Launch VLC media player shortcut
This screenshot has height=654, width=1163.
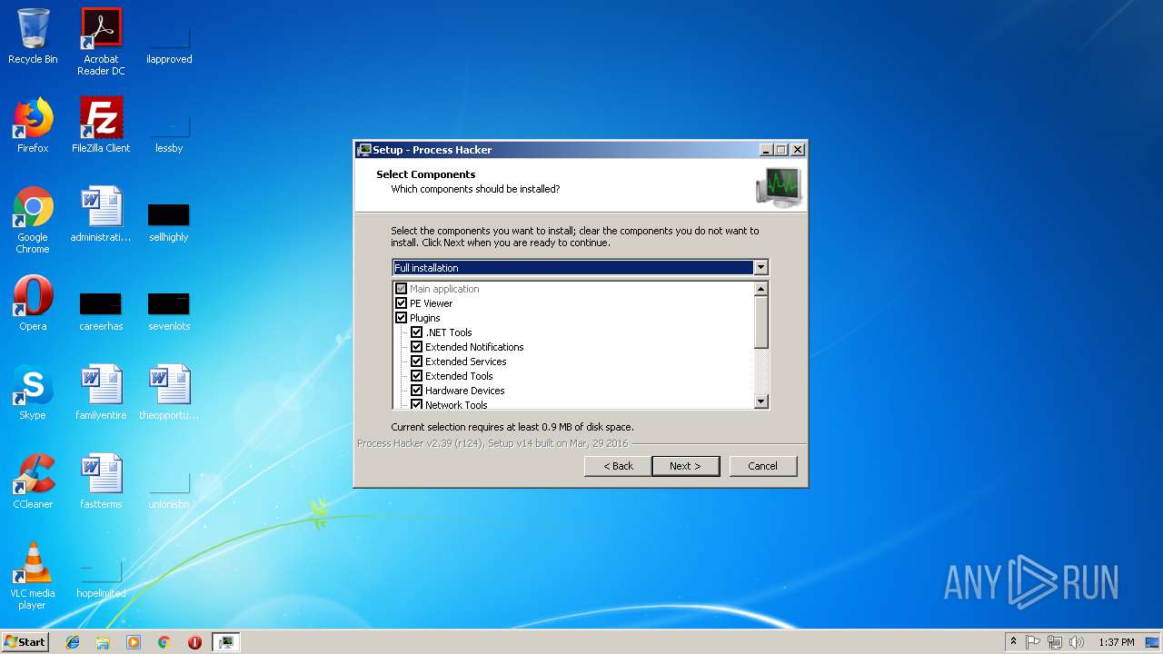33,577
